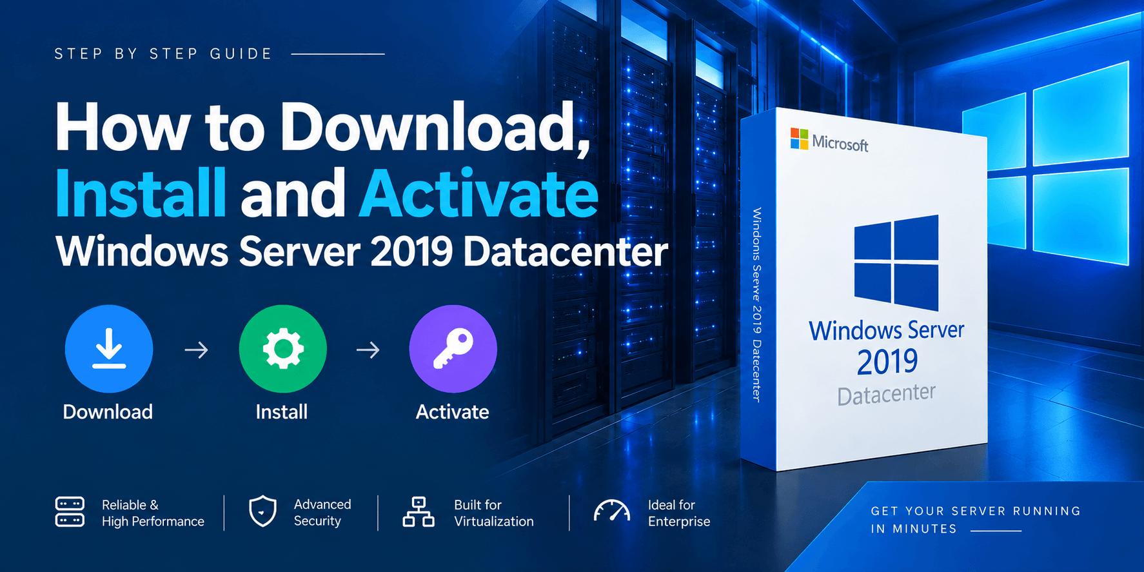Screen dimensions: 1144x572
Task: Click the speedometer icon beside Ideal for Enterprise
Action: [612, 511]
